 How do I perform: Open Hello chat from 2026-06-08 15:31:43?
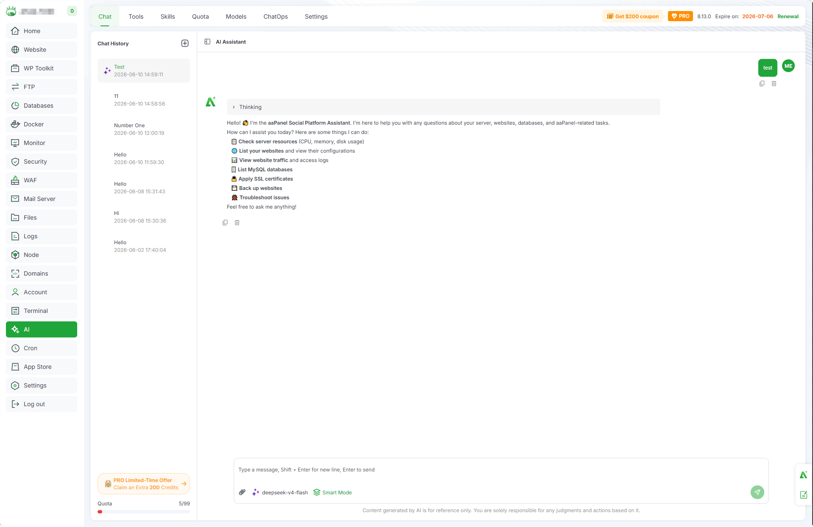tap(144, 187)
